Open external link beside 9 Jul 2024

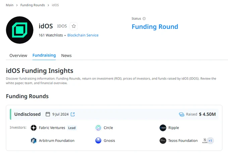pos(72,114)
